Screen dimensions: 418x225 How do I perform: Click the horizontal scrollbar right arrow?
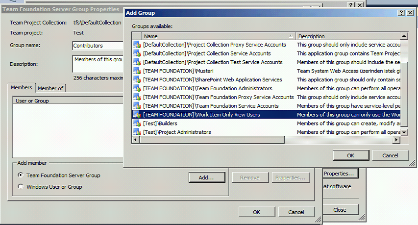396,140
